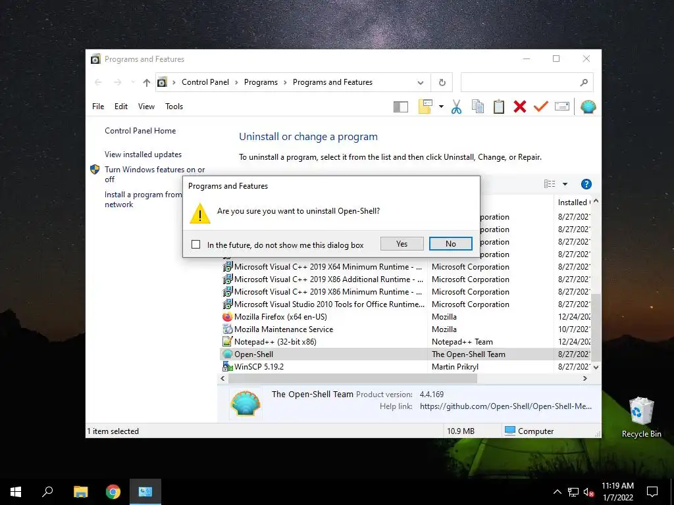
Task: Open the recent locations dropdown arrow
Action: coord(132,82)
